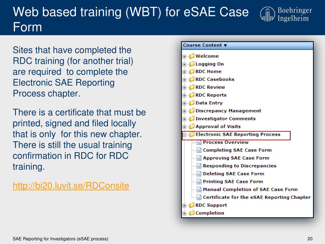
Task: Expand the RDC Casebooks plus sign
Action: tap(184, 80)
